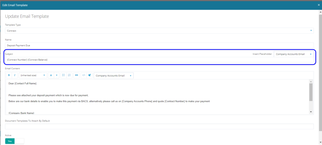Click the email content scrollbar thumb
This screenshot has width=322, height=145.
point(311,92)
